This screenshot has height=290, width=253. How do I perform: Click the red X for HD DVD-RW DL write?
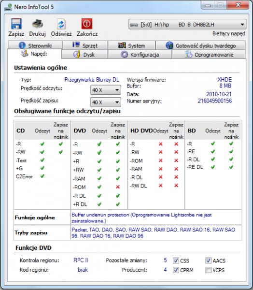[x=176, y=185]
